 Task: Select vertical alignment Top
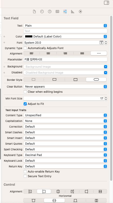pyautogui.click(x=33, y=200)
